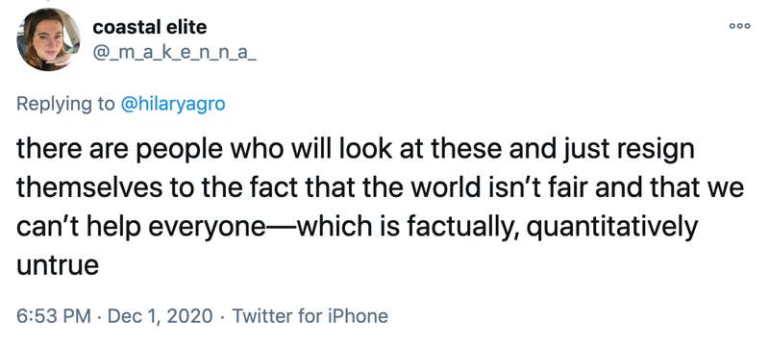This screenshot has height=346, width=769.
Task: Click the word 'quantitatively' in the tweet
Action: click(614, 229)
